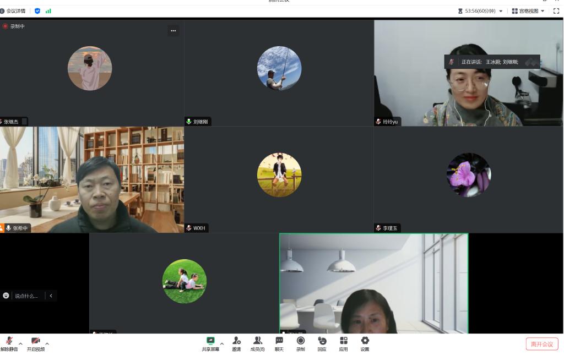Click 刘继刚's green microphone icon
Screen dimensions: 564x355
[x=189, y=122]
